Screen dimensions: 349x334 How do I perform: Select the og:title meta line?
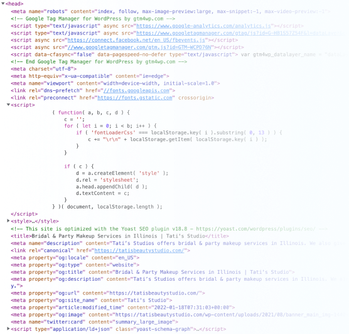[x=153, y=272]
